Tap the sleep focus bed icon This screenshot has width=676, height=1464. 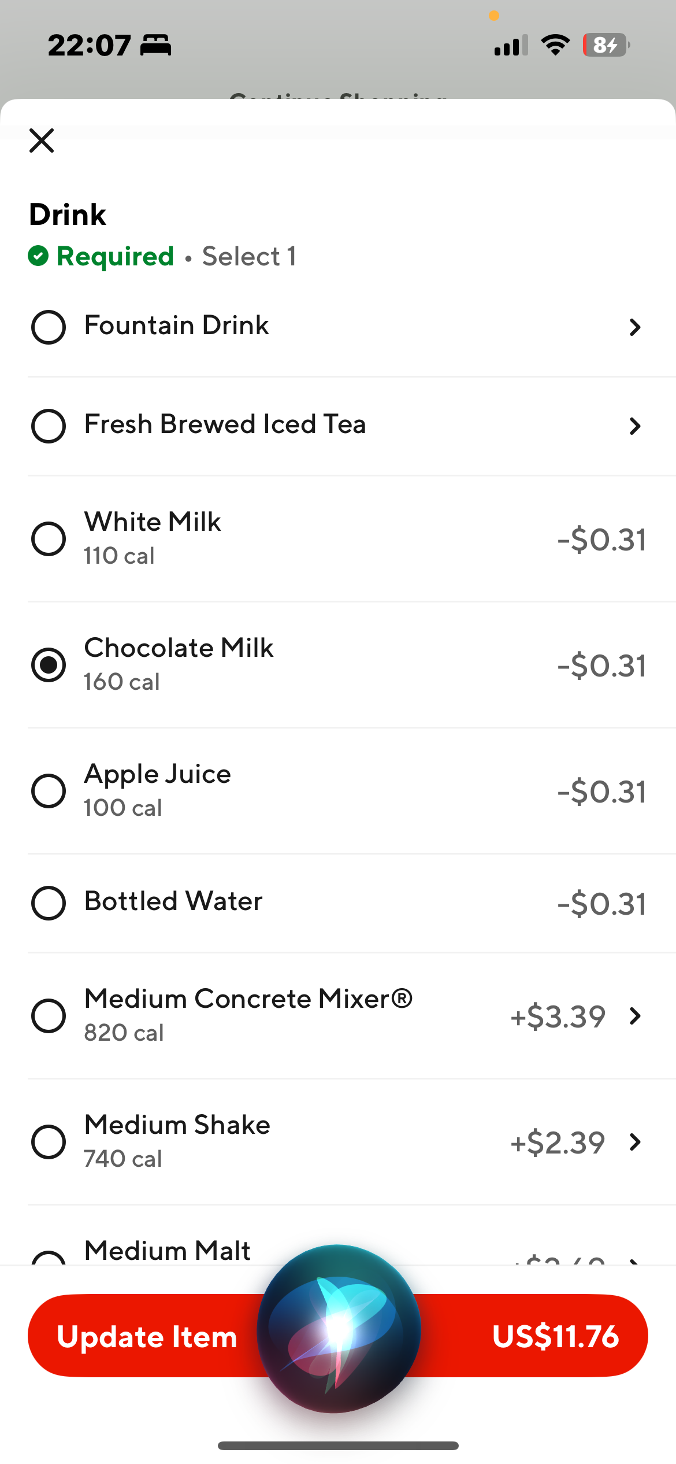[156, 45]
